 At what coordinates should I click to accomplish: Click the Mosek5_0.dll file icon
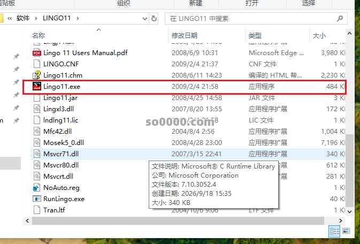[x=37, y=143]
